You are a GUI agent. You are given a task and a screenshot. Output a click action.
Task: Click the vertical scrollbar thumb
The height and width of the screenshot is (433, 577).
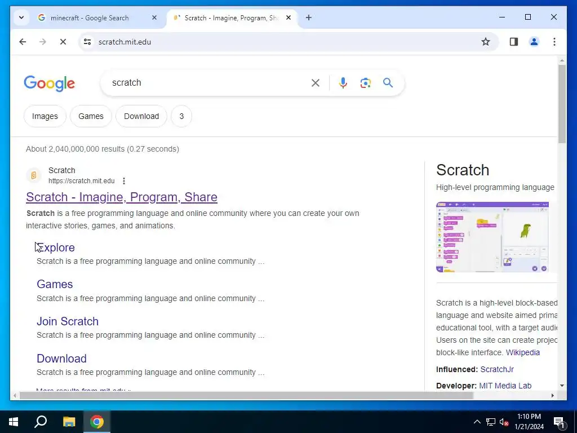[562, 104]
